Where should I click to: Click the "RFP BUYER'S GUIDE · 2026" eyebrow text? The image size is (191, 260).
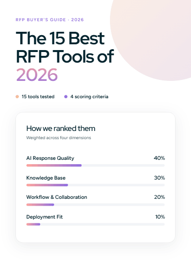[50, 20]
